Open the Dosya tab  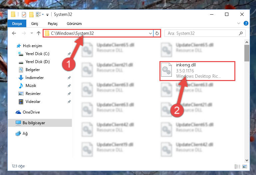pyautogui.click(x=17, y=24)
